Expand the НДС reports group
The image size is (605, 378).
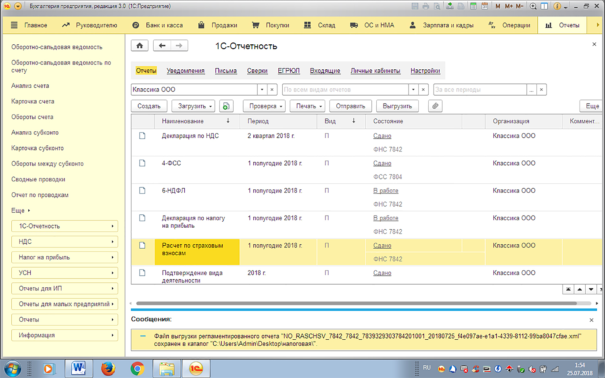click(x=65, y=242)
